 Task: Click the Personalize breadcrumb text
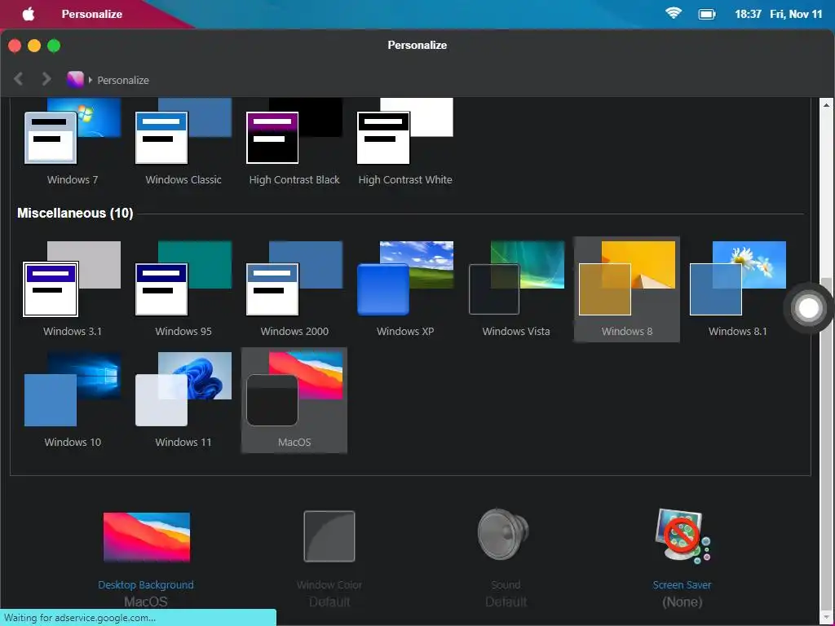[123, 80]
